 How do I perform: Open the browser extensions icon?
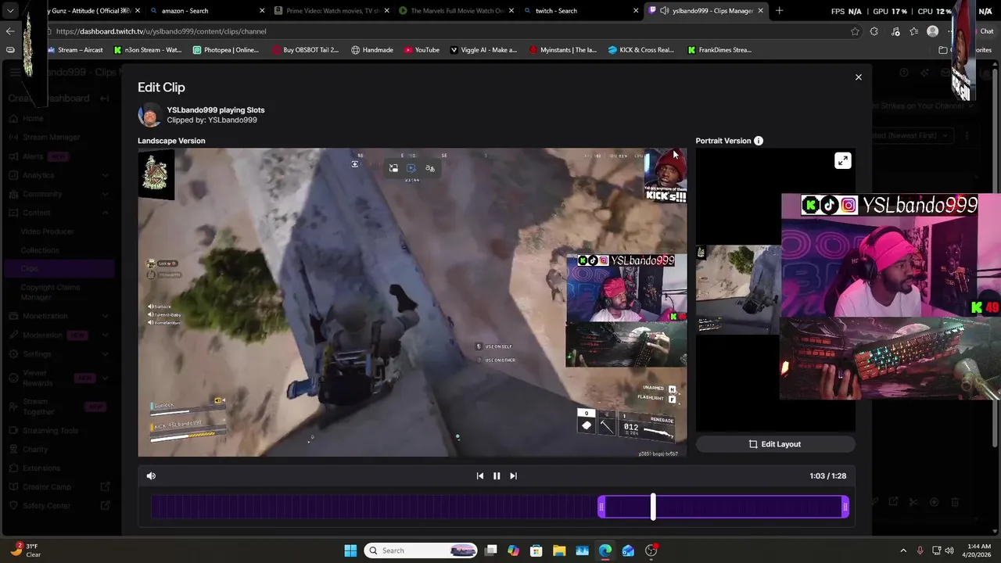pos(874,31)
